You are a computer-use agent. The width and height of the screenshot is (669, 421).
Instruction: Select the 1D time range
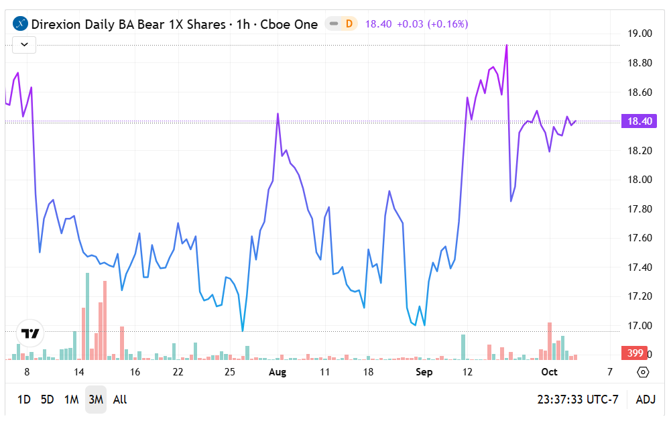(x=23, y=400)
